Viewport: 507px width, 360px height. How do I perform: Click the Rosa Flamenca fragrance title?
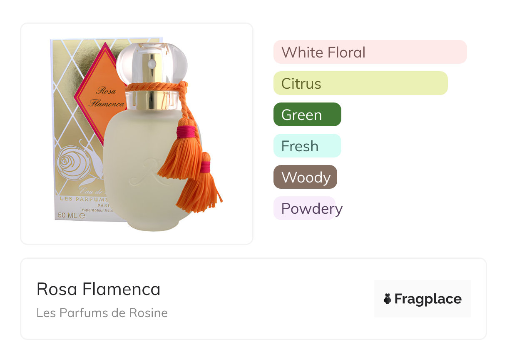point(98,289)
